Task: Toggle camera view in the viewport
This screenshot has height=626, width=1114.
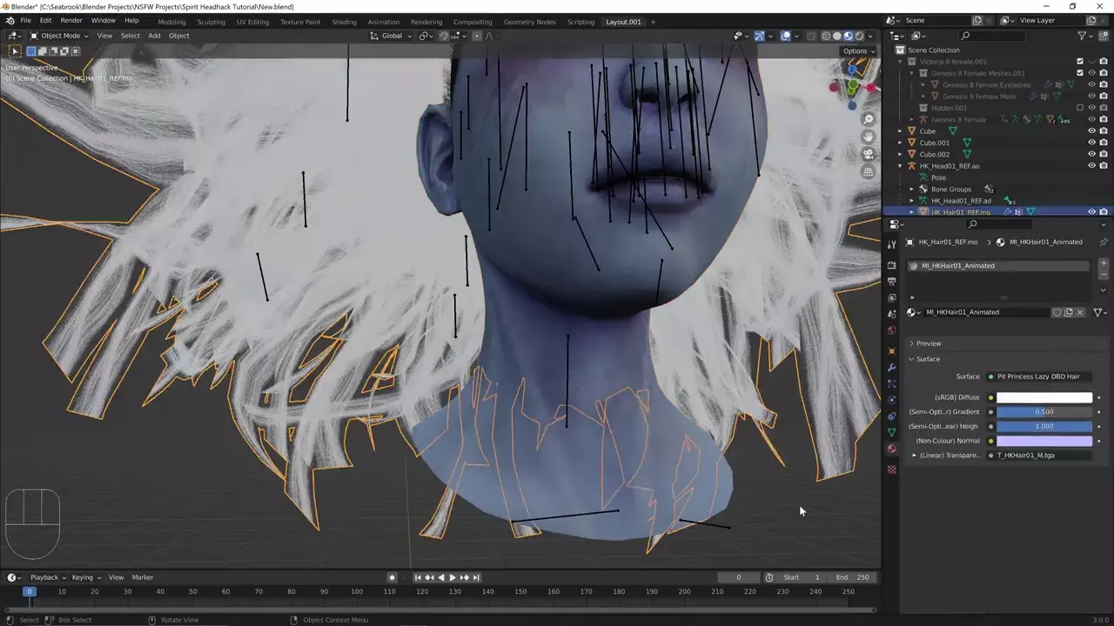Action: 868,154
